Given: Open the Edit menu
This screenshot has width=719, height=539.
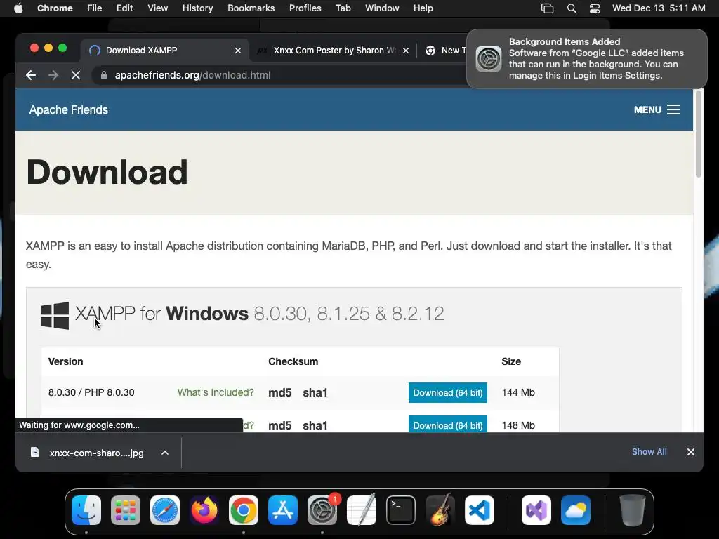Looking at the screenshot, I should pos(125,8).
